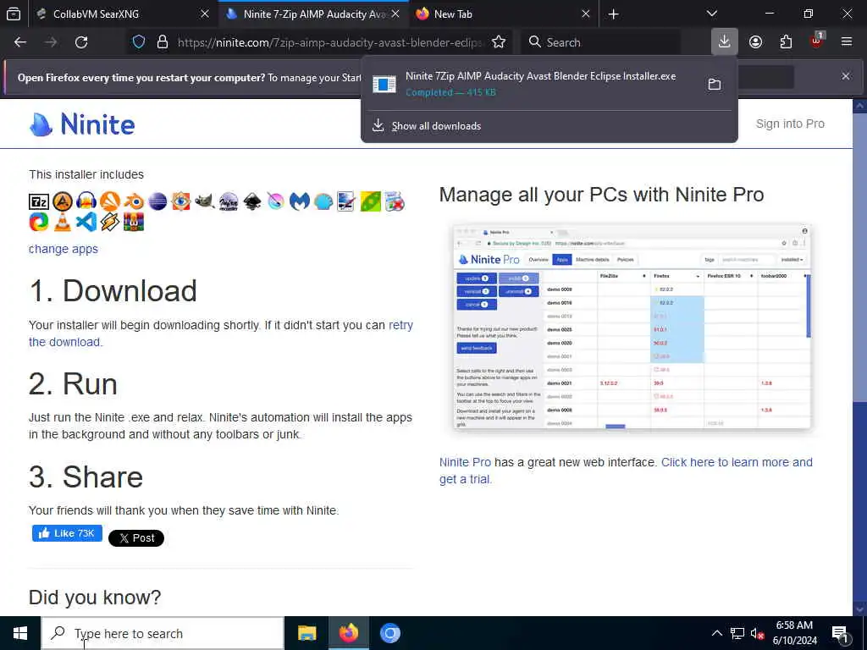Click the Facebook Like 73K button
The height and width of the screenshot is (650, 867).
(x=67, y=533)
